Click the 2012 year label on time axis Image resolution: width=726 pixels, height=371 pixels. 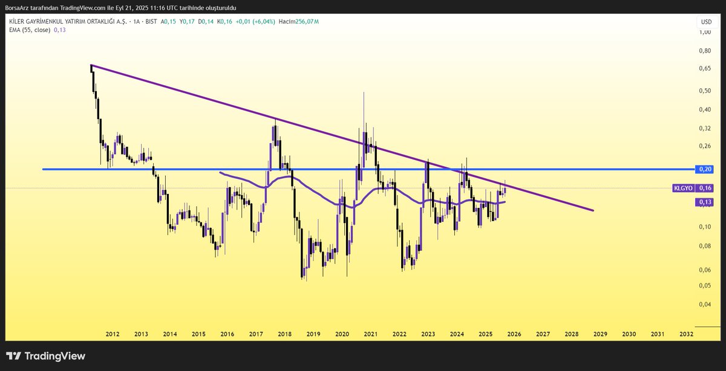pyautogui.click(x=112, y=334)
